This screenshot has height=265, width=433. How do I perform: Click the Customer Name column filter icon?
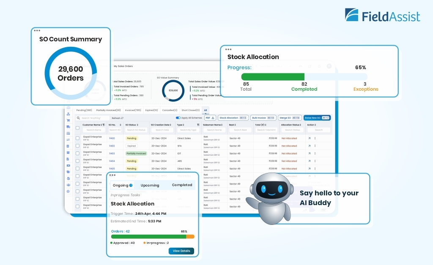click(104, 125)
